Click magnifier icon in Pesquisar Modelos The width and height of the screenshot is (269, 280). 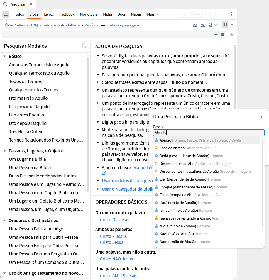84,46
